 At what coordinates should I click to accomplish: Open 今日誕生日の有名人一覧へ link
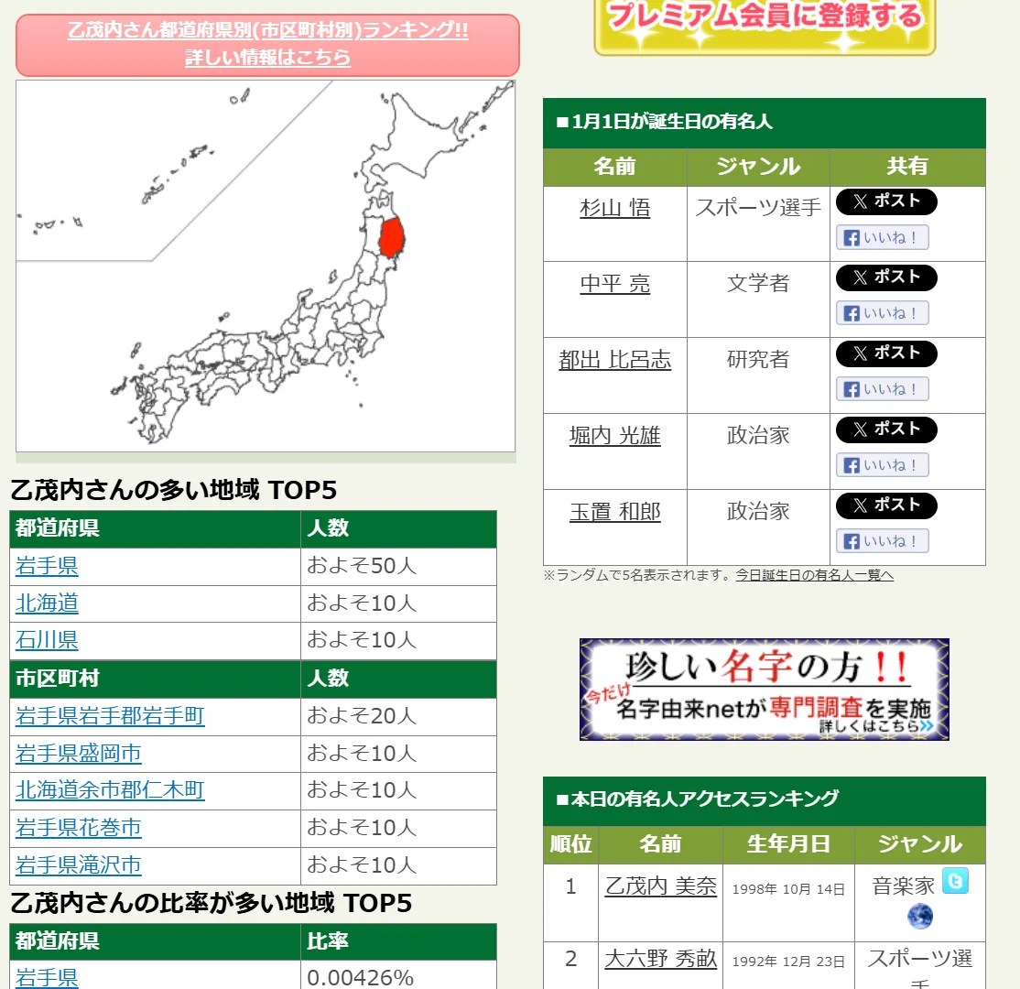coord(814,575)
